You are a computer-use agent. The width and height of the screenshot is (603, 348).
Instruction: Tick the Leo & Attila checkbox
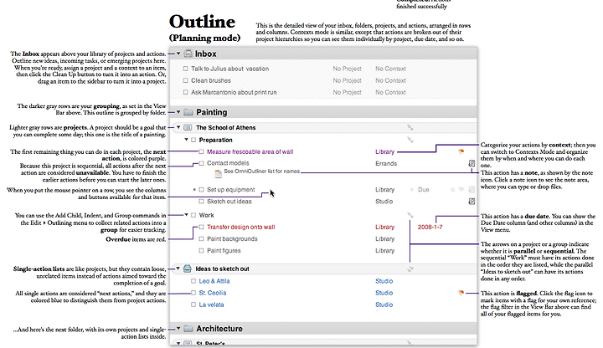[193, 281]
